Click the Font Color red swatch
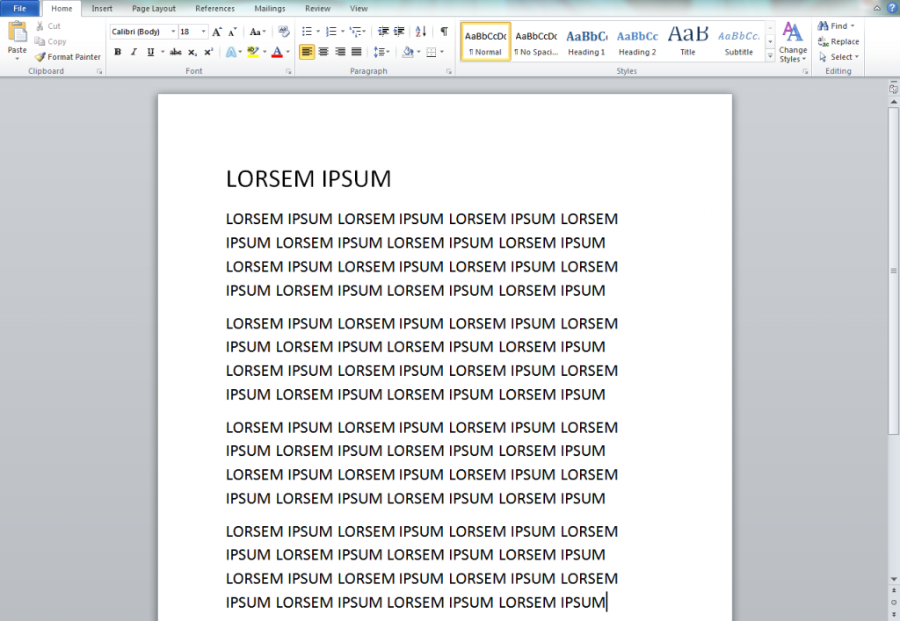Screen dimensions: 900x621 [x=279, y=58]
